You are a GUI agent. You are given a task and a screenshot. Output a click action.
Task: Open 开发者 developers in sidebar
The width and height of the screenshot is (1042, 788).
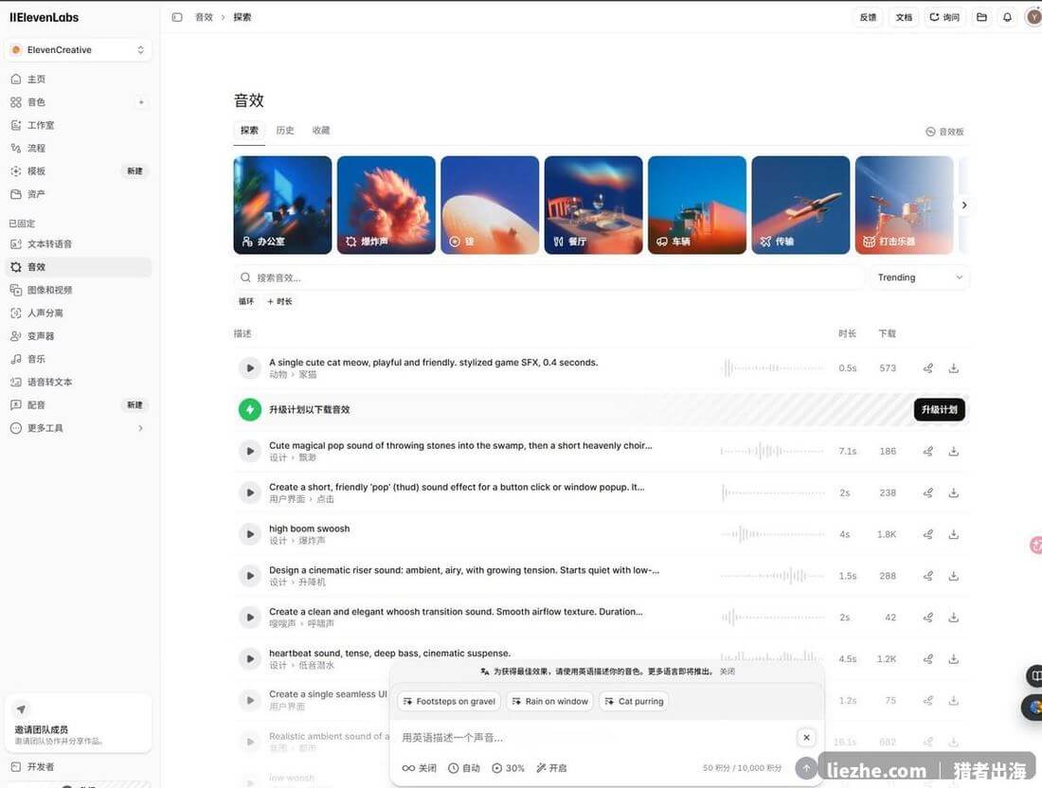click(79, 767)
